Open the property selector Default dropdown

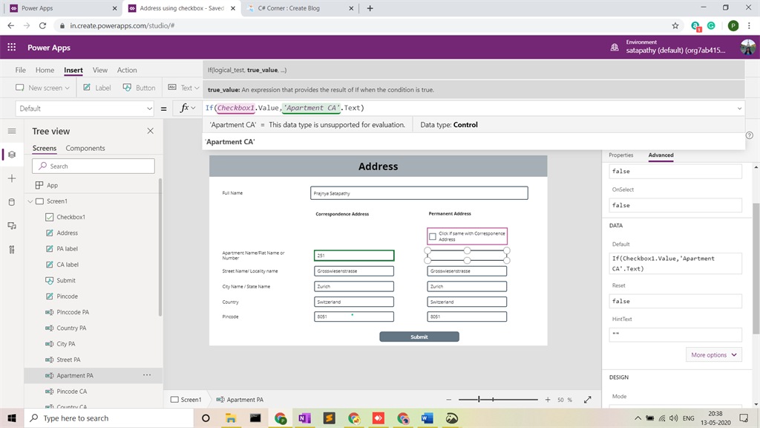point(85,108)
